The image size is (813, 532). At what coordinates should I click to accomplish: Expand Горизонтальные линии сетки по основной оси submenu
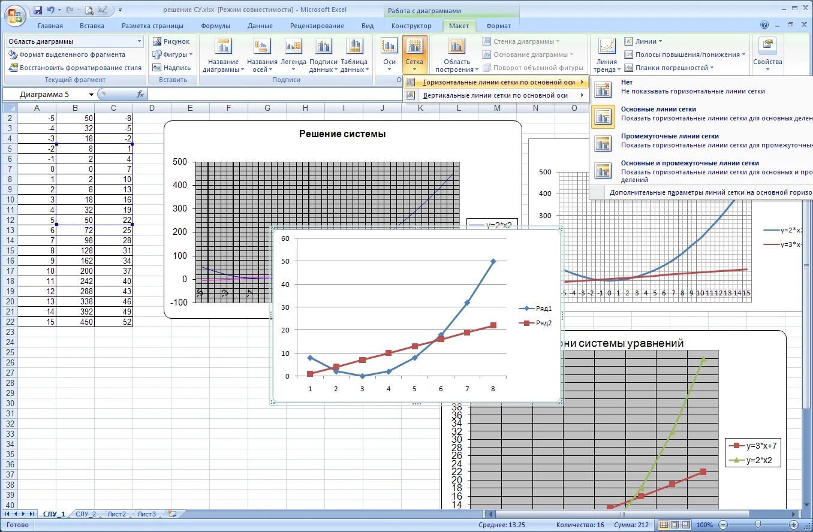[496, 82]
